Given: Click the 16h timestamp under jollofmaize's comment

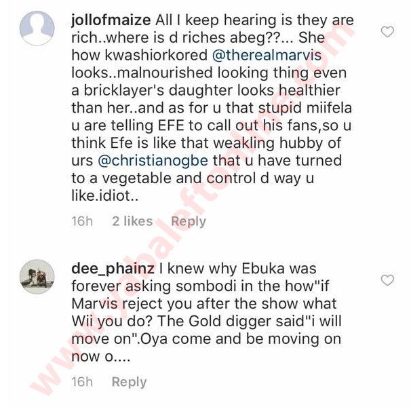Looking at the screenshot, I should [x=82, y=221].
